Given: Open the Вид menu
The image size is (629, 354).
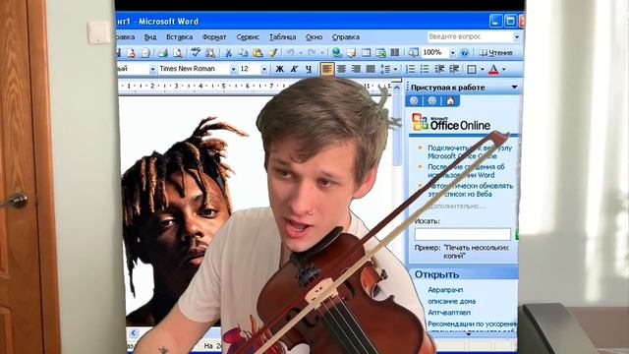Looking at the screenshot, I should tap(150, 37).
